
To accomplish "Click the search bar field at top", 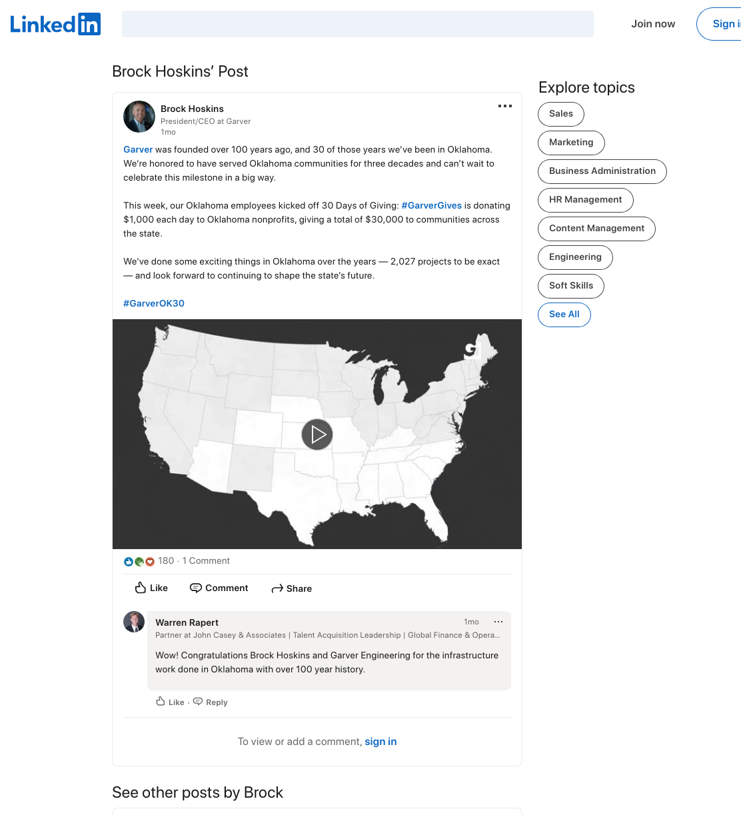I will pos(358,24).
